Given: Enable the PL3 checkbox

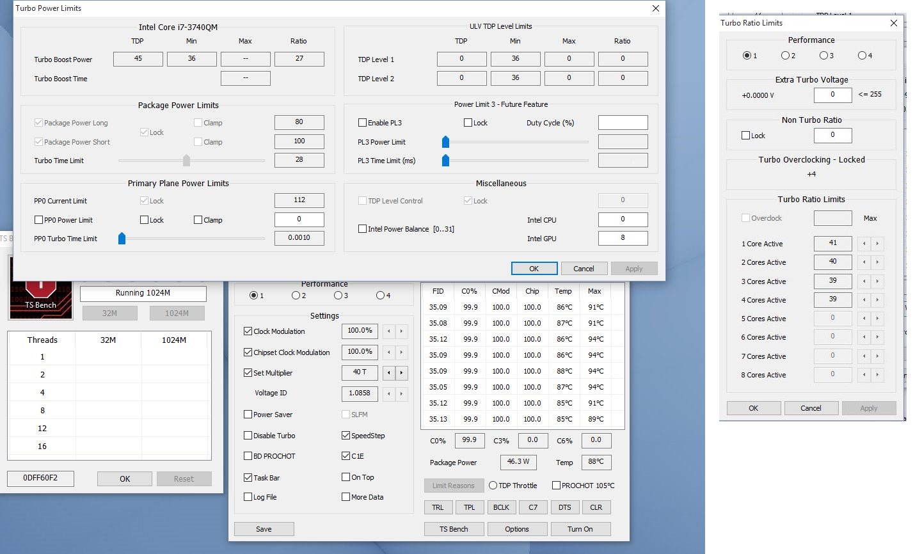Looking at the screenshot, I should pyautogui.click(x=363, y=123).
